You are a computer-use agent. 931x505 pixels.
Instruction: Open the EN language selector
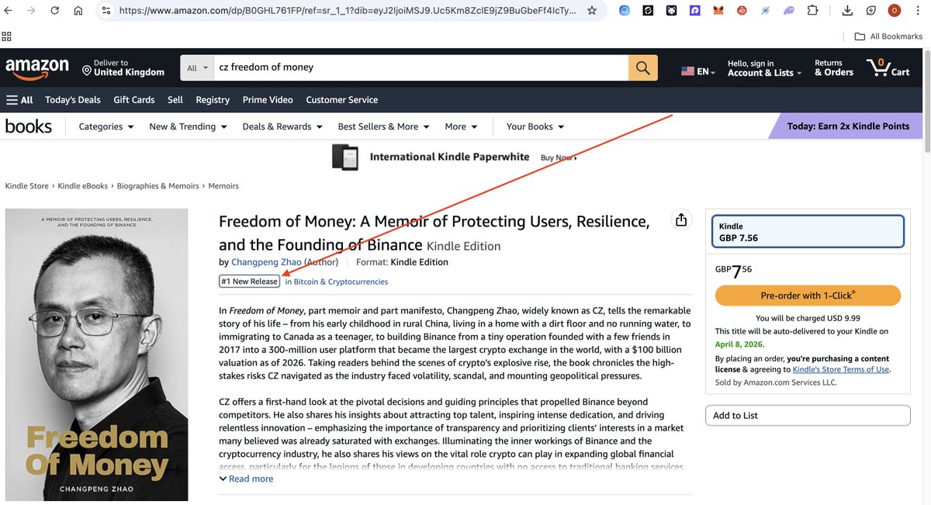[x=697, y=71]
